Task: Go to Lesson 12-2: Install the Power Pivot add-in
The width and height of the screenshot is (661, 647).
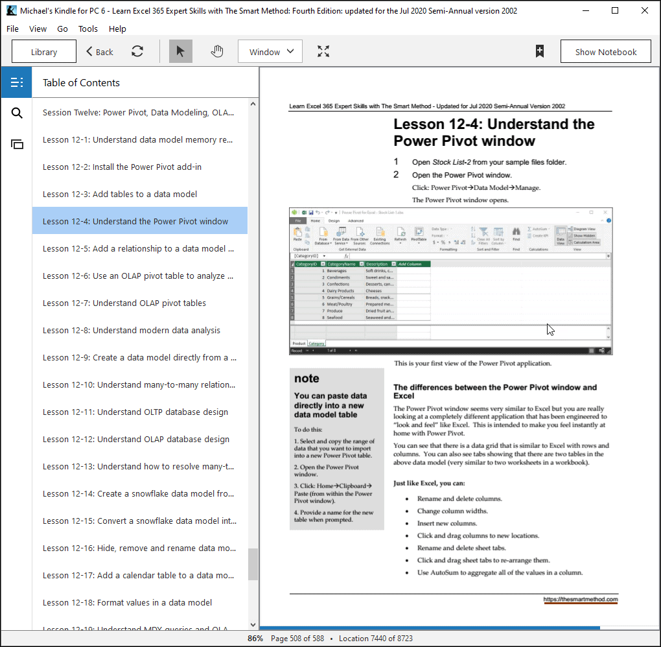Action: 140,167
